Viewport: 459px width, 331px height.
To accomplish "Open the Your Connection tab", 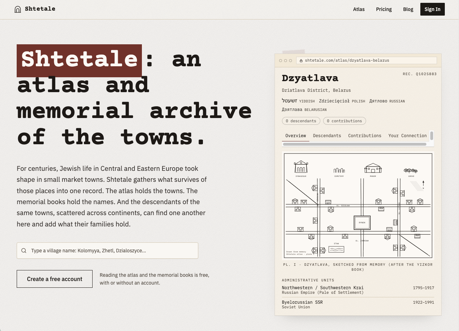I will (x=408, y=136).
